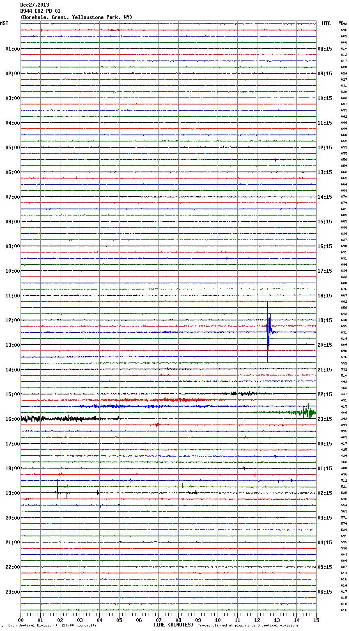Click the 02:15 UTC row label
The image size is (349, 631).
[x=325, y=493]
